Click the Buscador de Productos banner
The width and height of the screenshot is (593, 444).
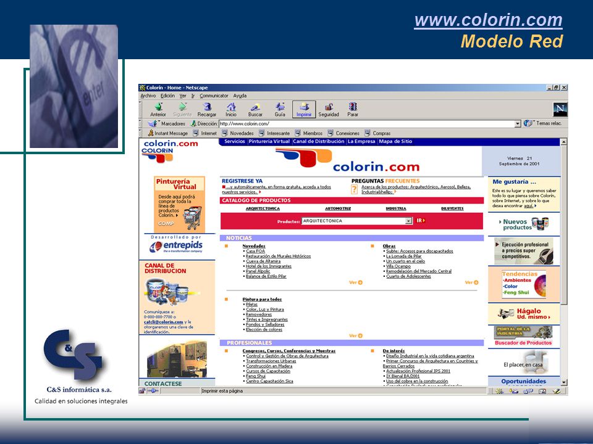pos(523,336)
